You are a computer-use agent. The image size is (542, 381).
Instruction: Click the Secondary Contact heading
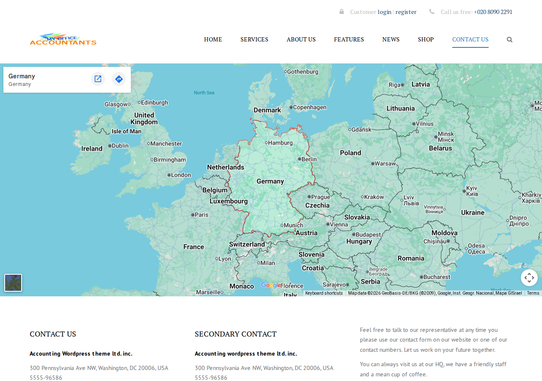pos(235,334)
